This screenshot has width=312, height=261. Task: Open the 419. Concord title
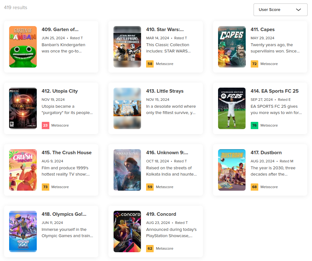coord(161,214)
